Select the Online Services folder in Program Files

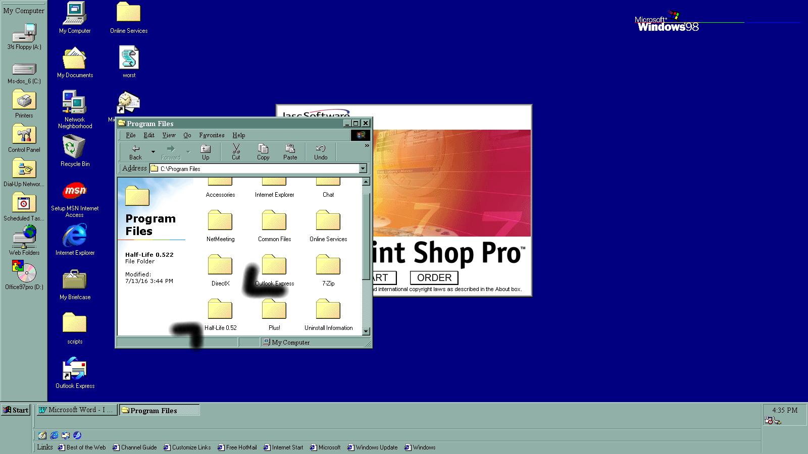tap(328, 225)
